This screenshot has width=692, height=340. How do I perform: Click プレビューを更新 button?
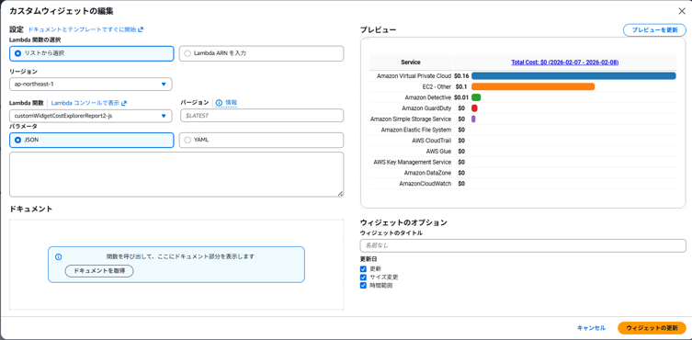(x=654, y=30)
